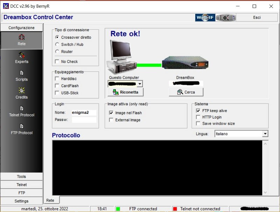The image size is (280, 212).
Task: Enable the No Check checkbox
Action: coord(57,61)
